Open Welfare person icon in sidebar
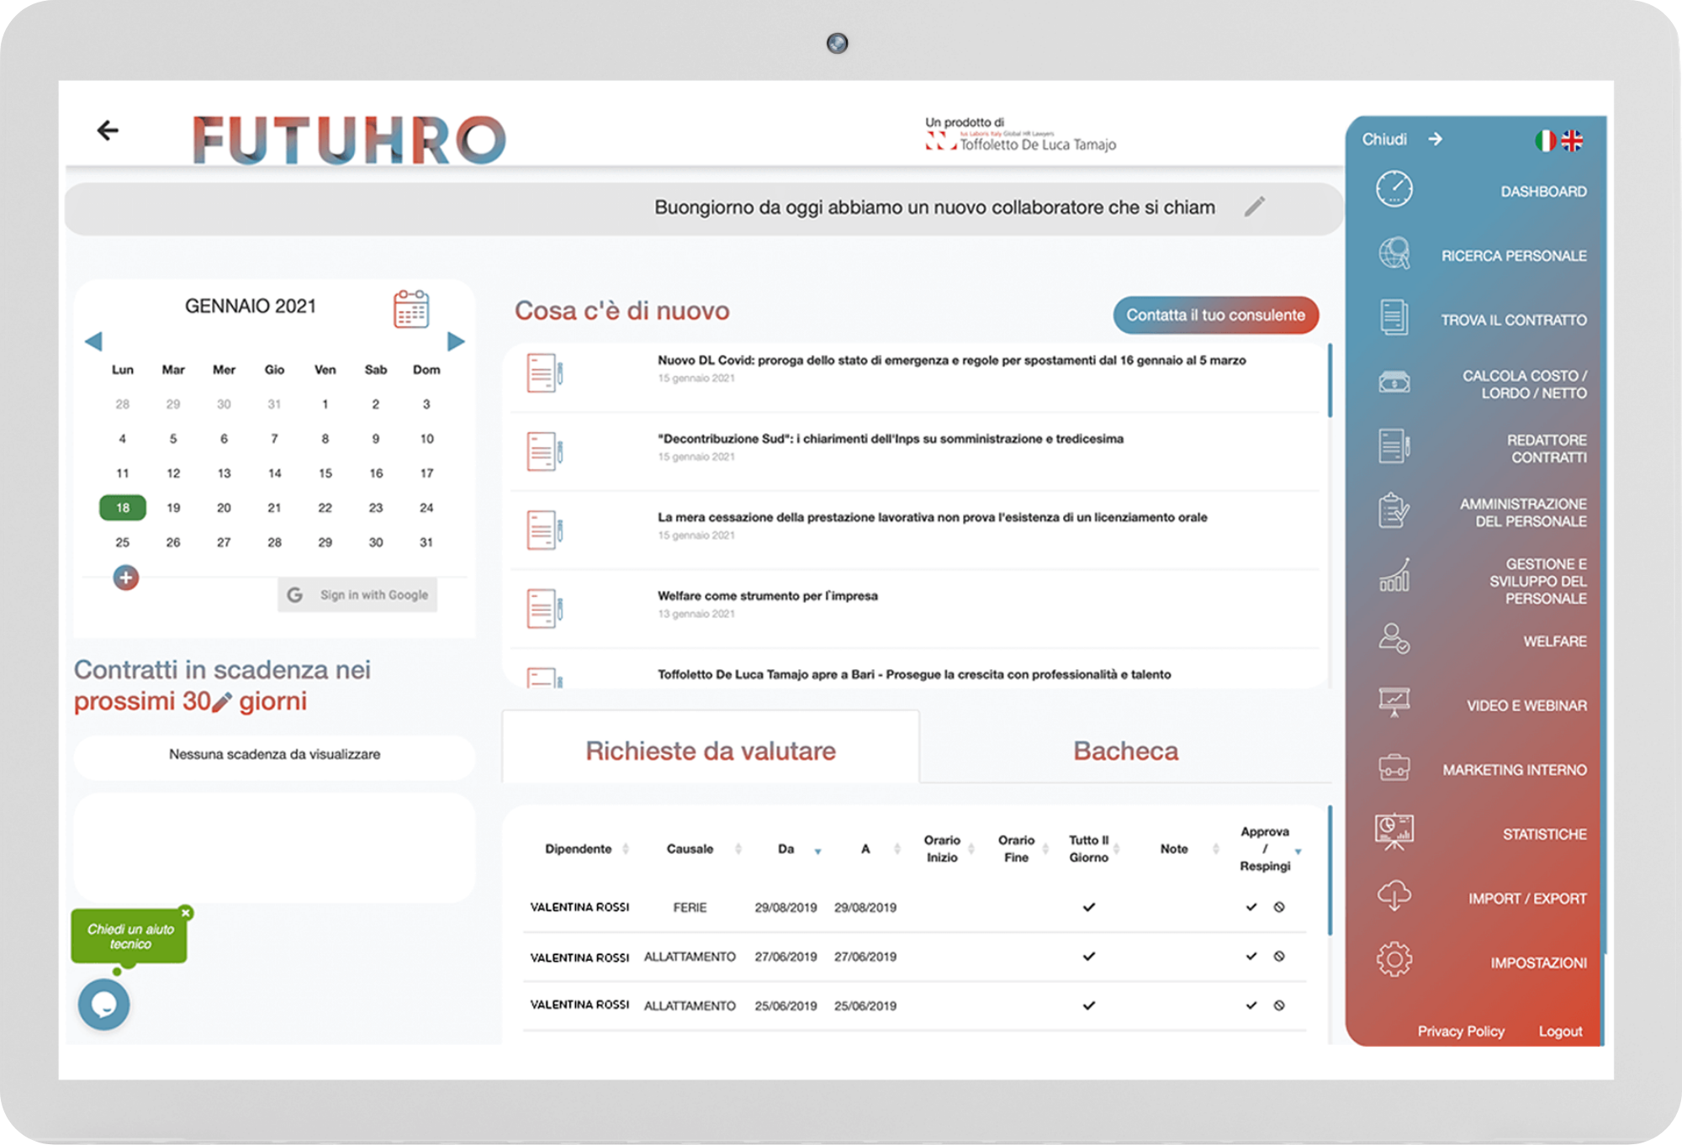Viewport: 1682px width, 1145px height. tap(1394, 639)
